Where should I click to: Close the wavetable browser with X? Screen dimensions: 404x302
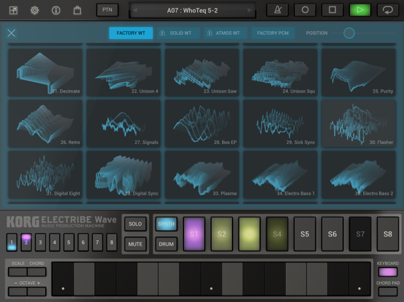[11, 33]
